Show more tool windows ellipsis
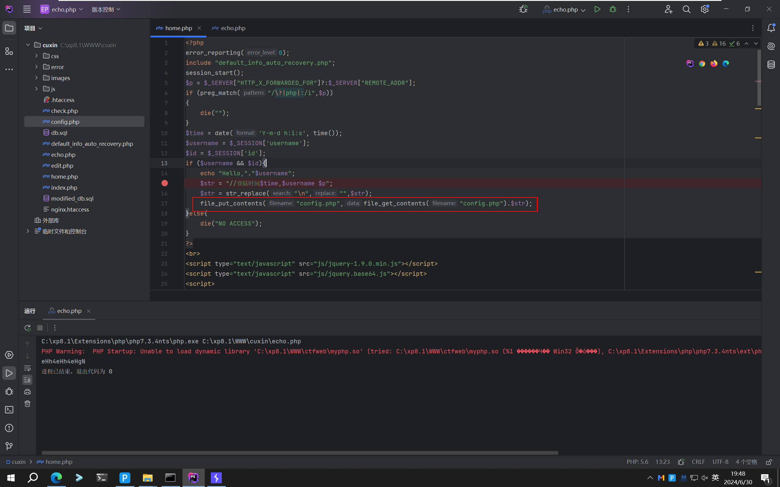This screenshot has width=780, height=487. point(9,69)
